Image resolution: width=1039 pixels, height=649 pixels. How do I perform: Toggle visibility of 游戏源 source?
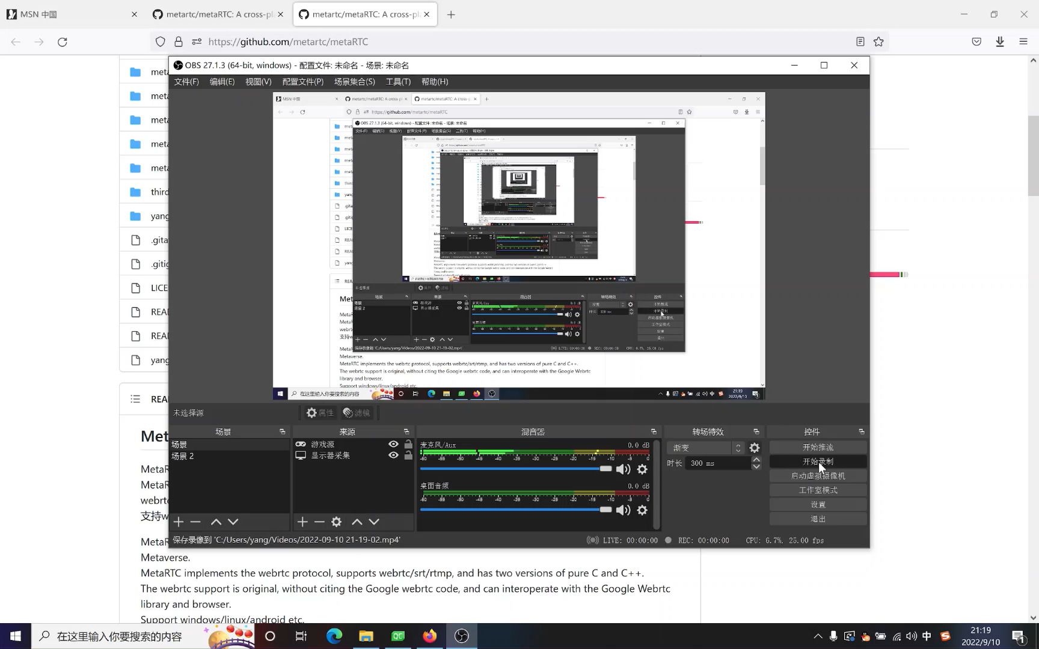(393, 444)
